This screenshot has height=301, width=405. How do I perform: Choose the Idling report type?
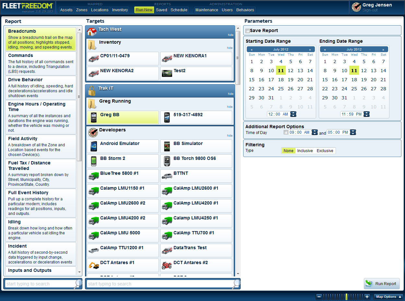41,229
